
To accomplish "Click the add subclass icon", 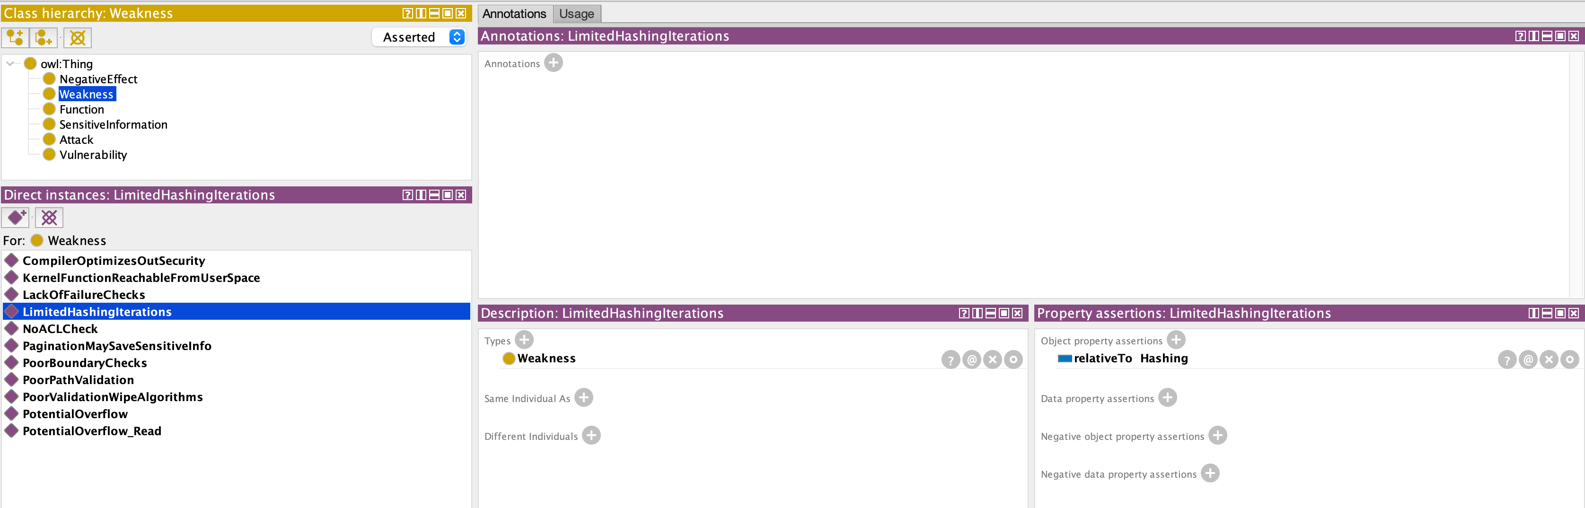I will tap(15, 37).
